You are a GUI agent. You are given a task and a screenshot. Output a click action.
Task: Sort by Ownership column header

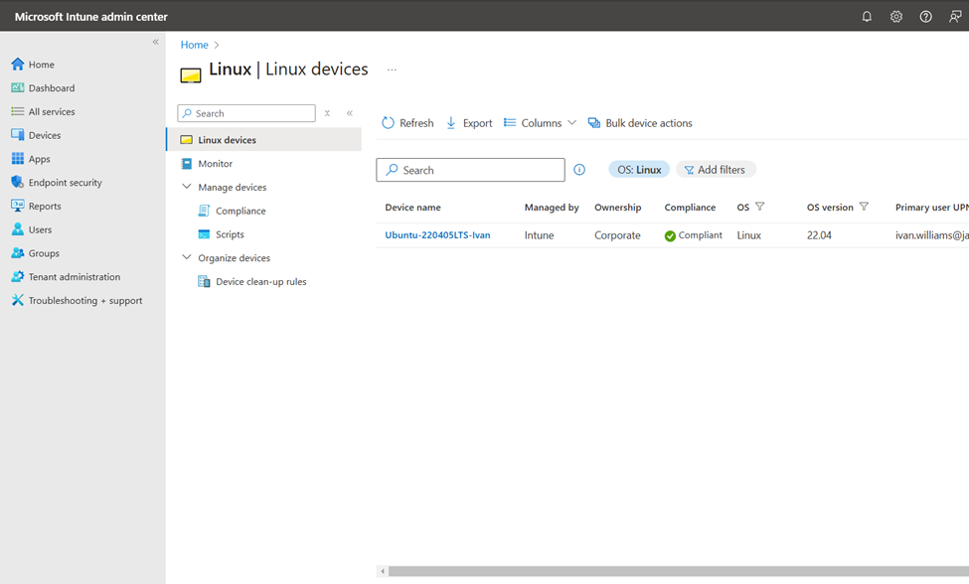618,208
